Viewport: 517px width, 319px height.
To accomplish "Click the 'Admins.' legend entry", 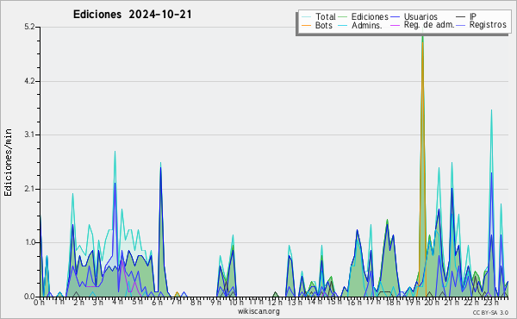I will 367,25.
